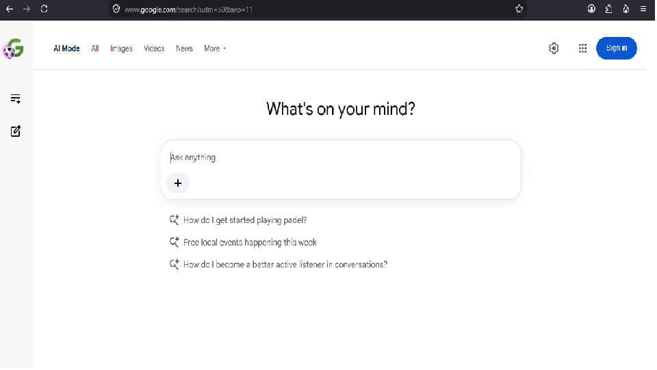This screenshot has height=370, width=657.
Task: Click the browser forward arrow
Action: point(27,9)
